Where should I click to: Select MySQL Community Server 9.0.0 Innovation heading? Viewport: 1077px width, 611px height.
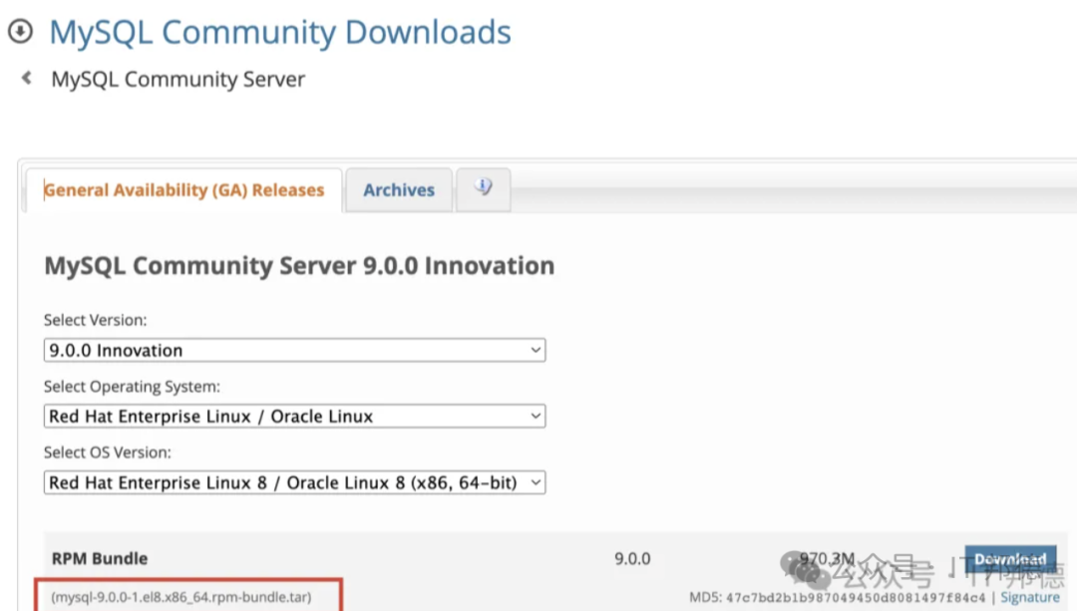tap(299, 266)
